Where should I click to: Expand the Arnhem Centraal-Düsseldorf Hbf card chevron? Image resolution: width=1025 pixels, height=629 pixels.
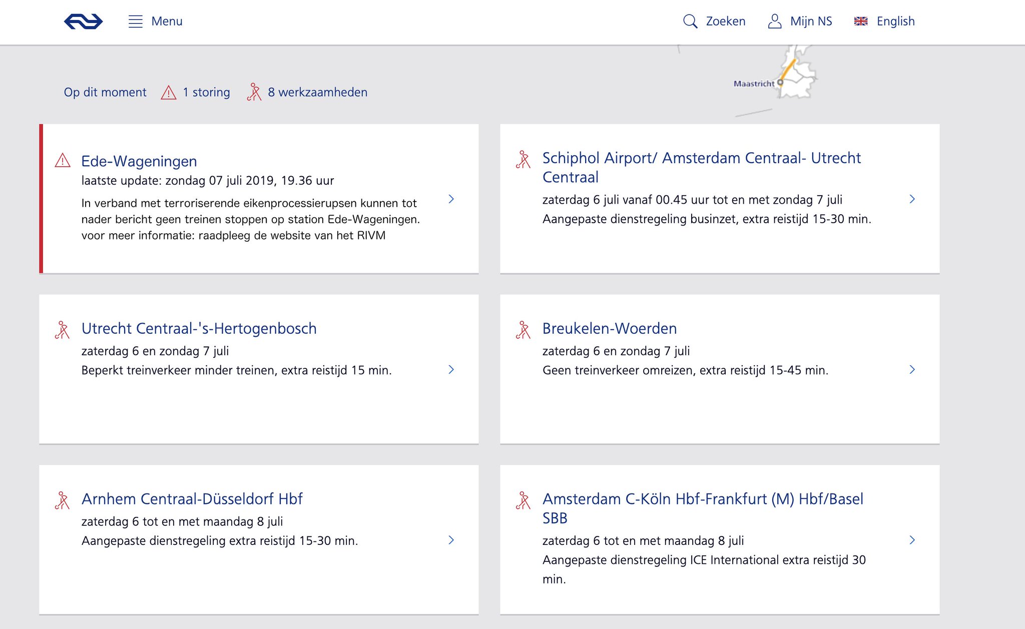[x=451, y=540]
